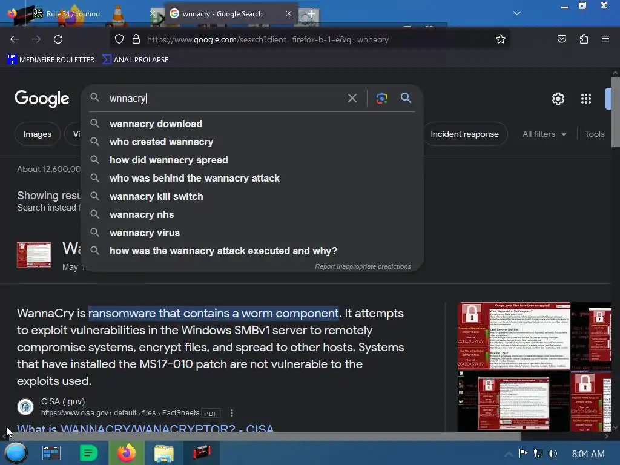This screenshot has height=465, width=620.
Task: Open a new tab with the plus button
Action: pyautogui.click(x=311, y=14)
